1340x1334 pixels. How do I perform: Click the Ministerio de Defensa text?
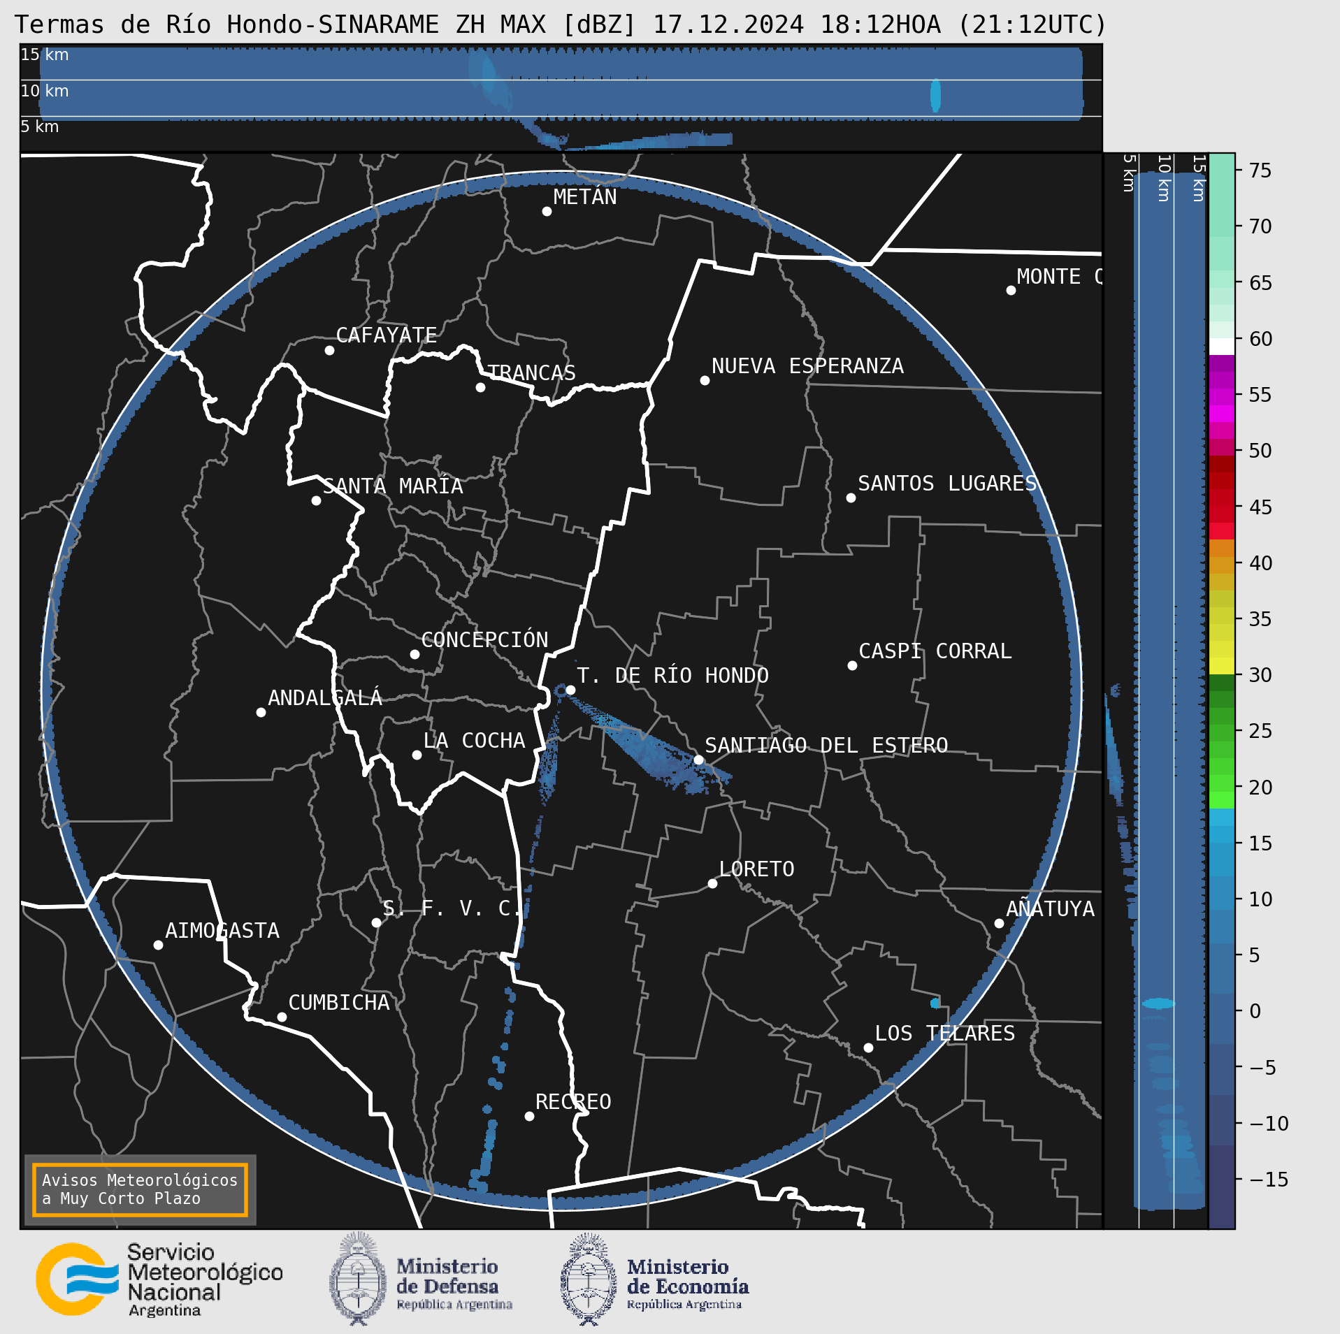coord(454,1284)
